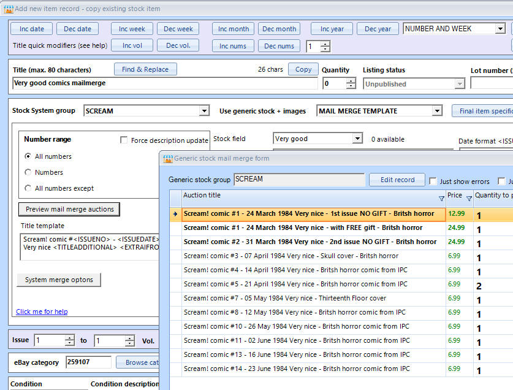Image resolution: width=513 pixels, height=390 pixels.
Task: Click the Title template text box
Action: coord(89,247)
